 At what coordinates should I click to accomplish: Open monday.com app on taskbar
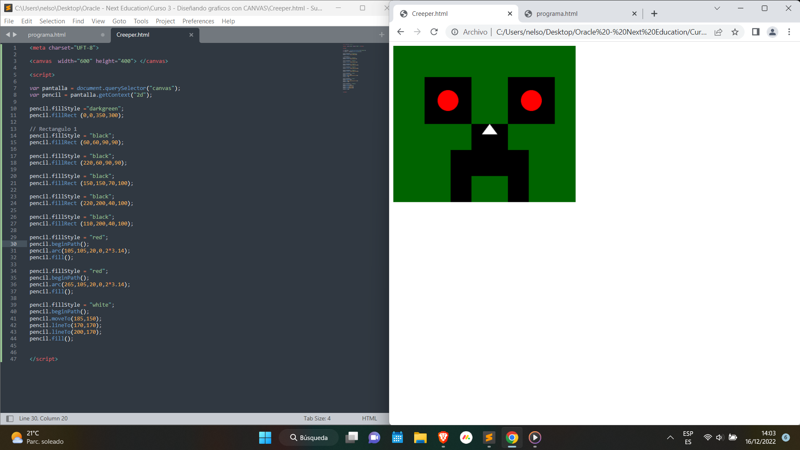click(x=466, y=437)
